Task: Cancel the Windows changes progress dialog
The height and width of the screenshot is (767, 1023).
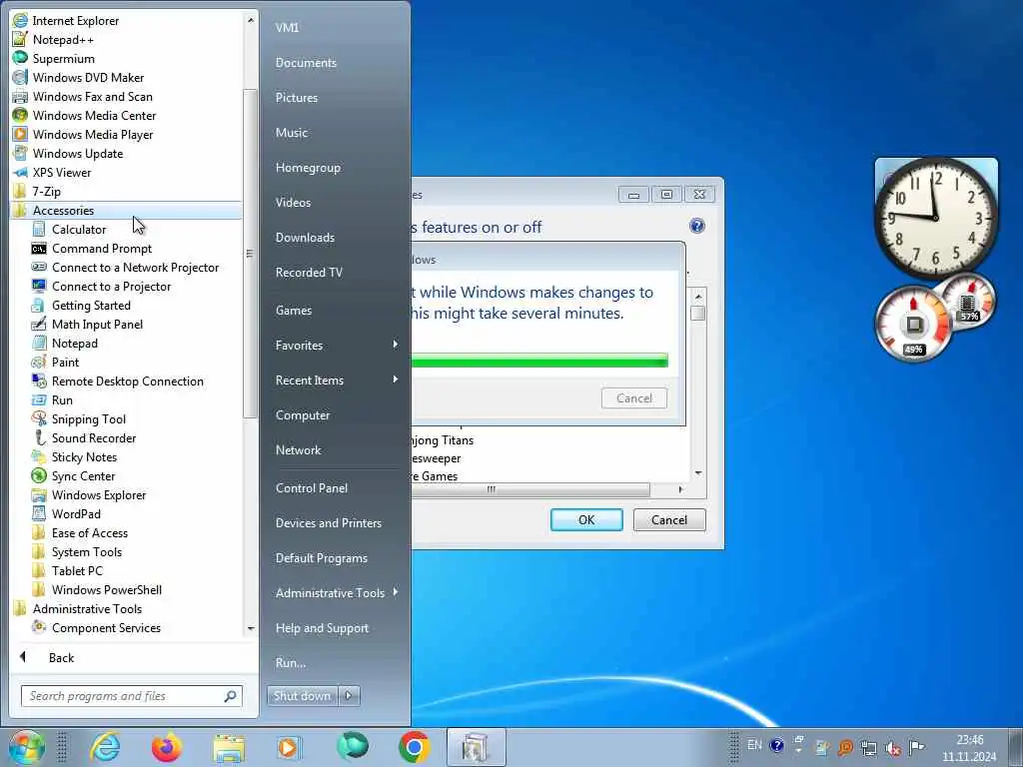Action: [634, 397]
